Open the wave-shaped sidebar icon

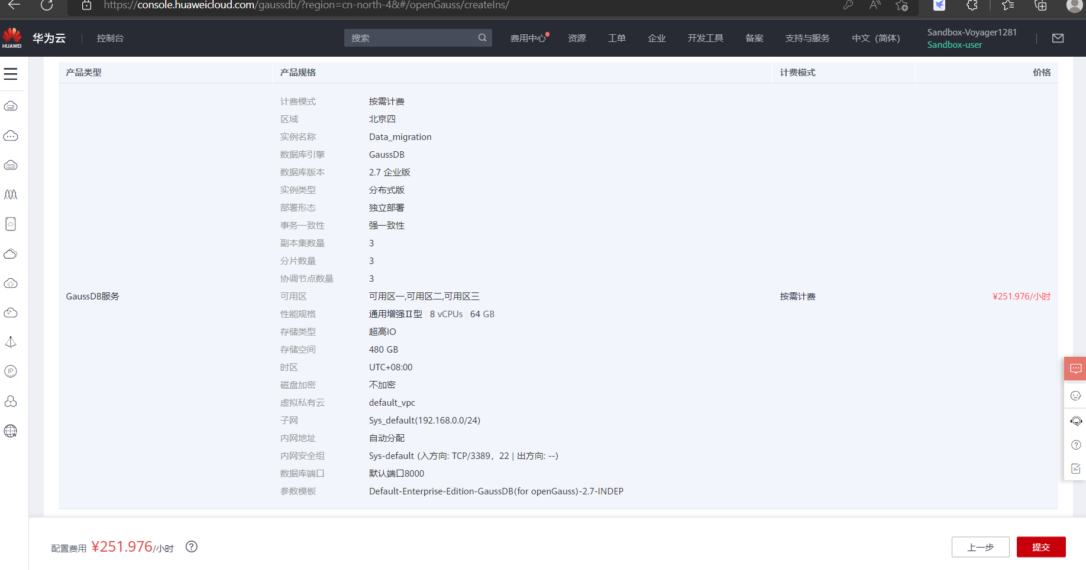click(11, 194)
